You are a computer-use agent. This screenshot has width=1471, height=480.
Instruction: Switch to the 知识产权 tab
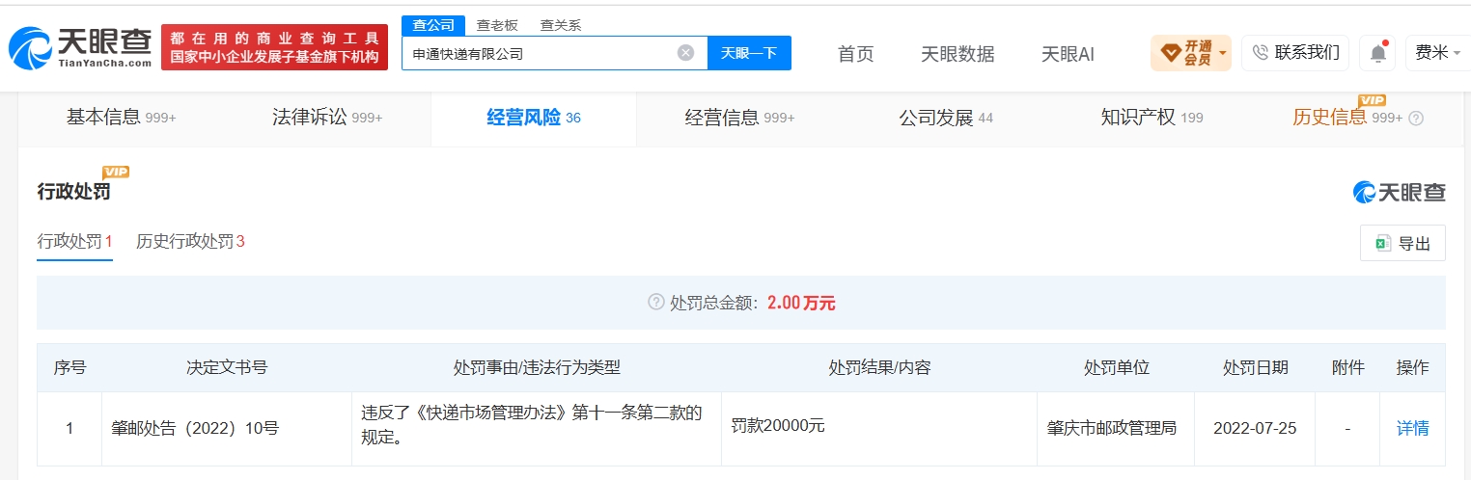1152,118
